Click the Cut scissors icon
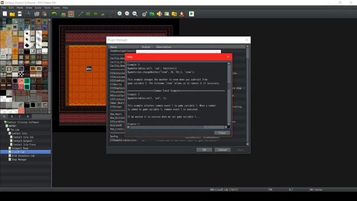The image size is (357, 201). point(28,14)
